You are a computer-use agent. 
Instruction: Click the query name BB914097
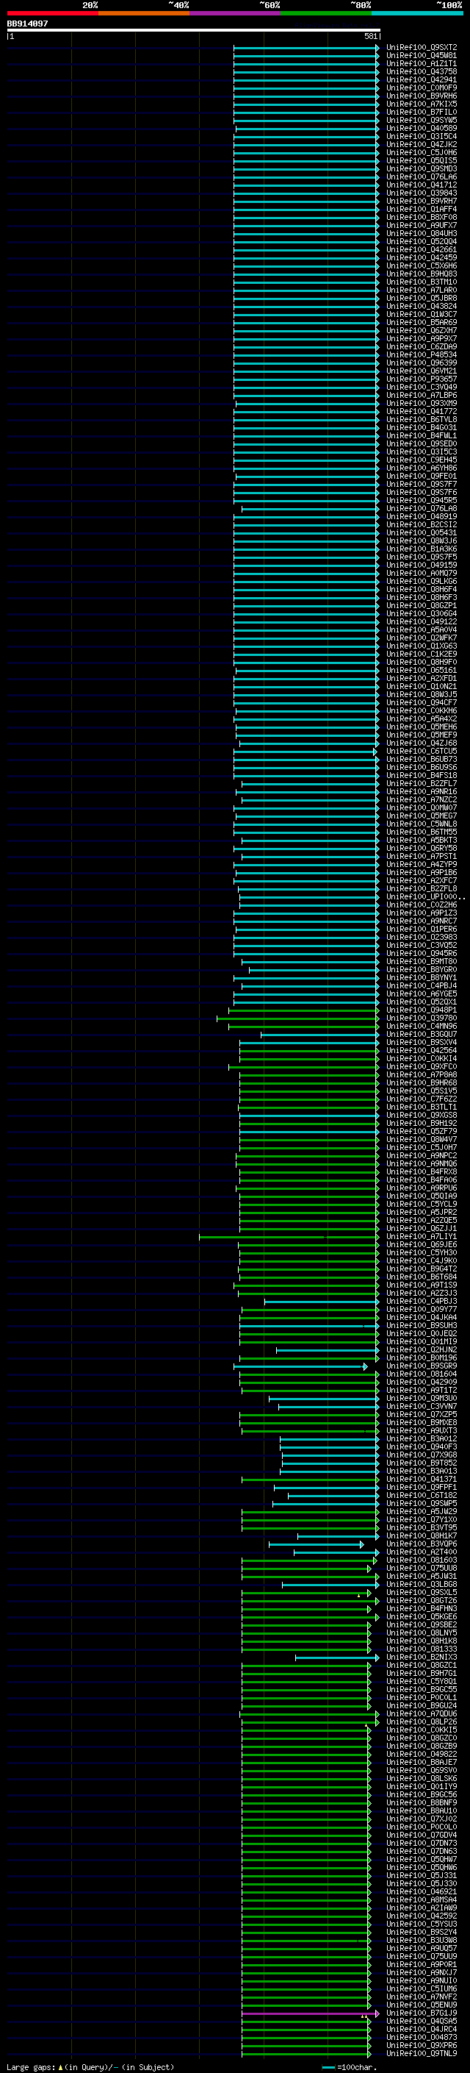point(27,24)
